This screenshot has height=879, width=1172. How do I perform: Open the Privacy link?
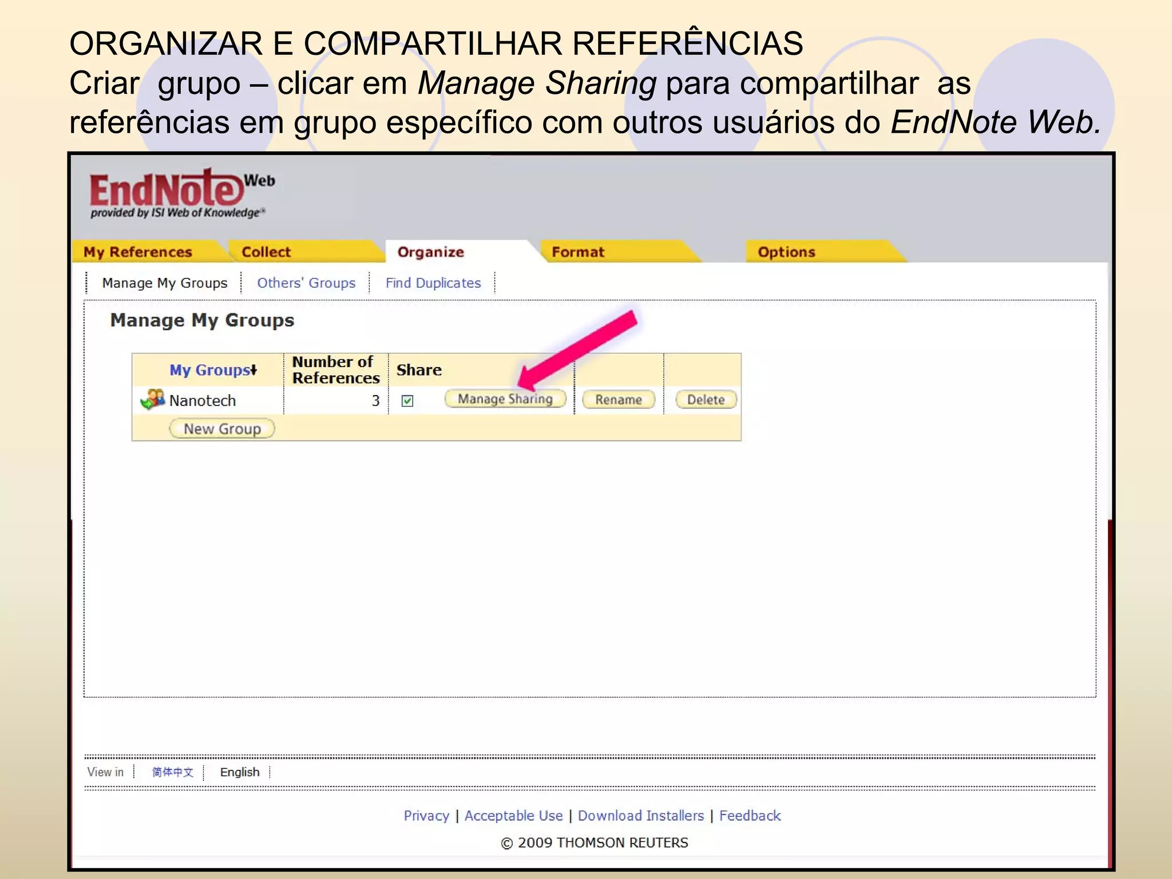pyautogui.click(x=426, y=816)
